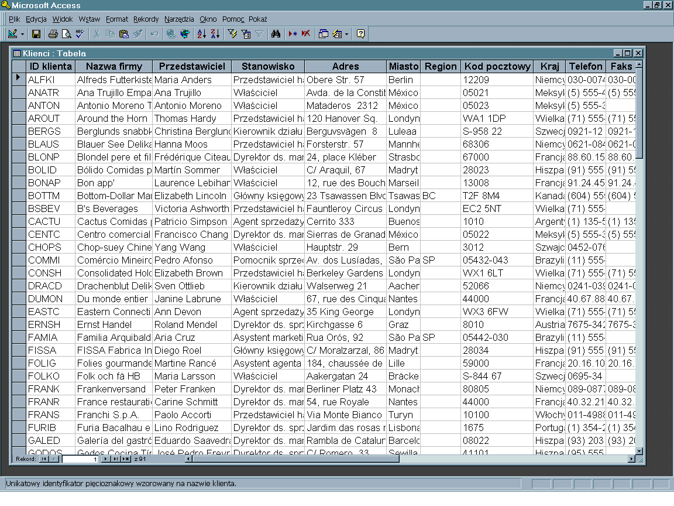Click the horizontal scrollbar left arrow
The image size is (674, 506).
189,459
